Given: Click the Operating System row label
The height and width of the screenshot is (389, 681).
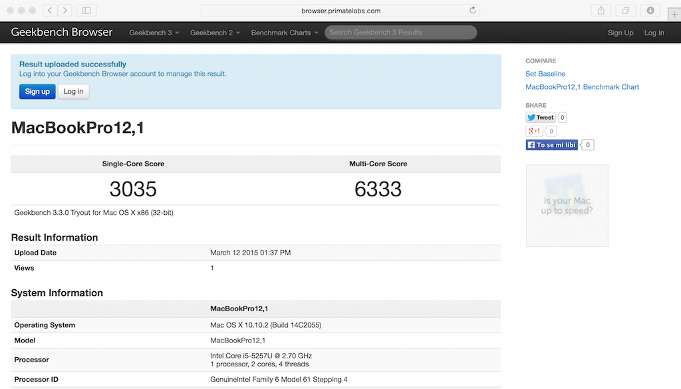Looking at the screenshot, I should [45, 325].
